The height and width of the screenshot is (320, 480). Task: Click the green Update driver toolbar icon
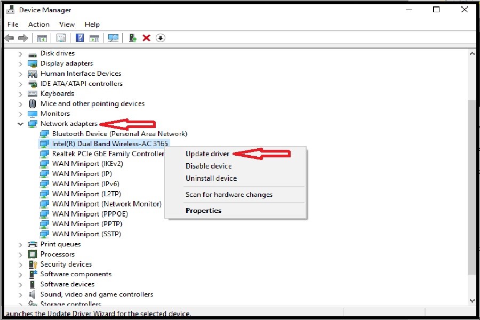133,38
